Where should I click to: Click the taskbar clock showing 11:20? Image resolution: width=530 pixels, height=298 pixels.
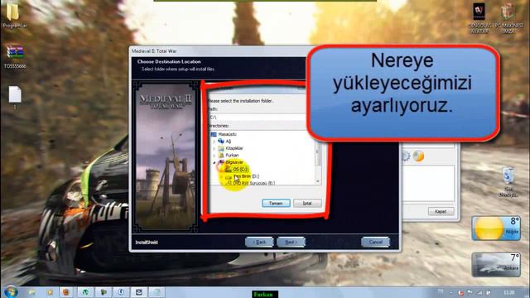click(x=509, y=292)
